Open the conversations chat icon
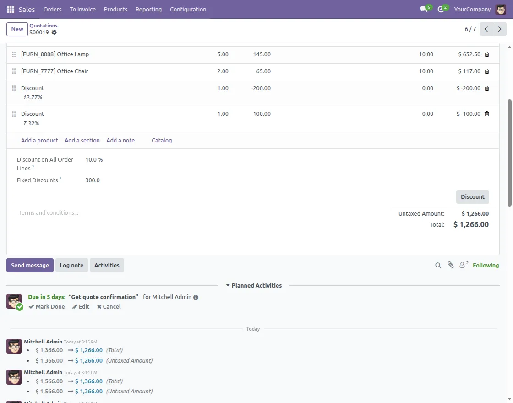Image resolution: width=513 pixels, height=403 pixels. click(424, 9)
